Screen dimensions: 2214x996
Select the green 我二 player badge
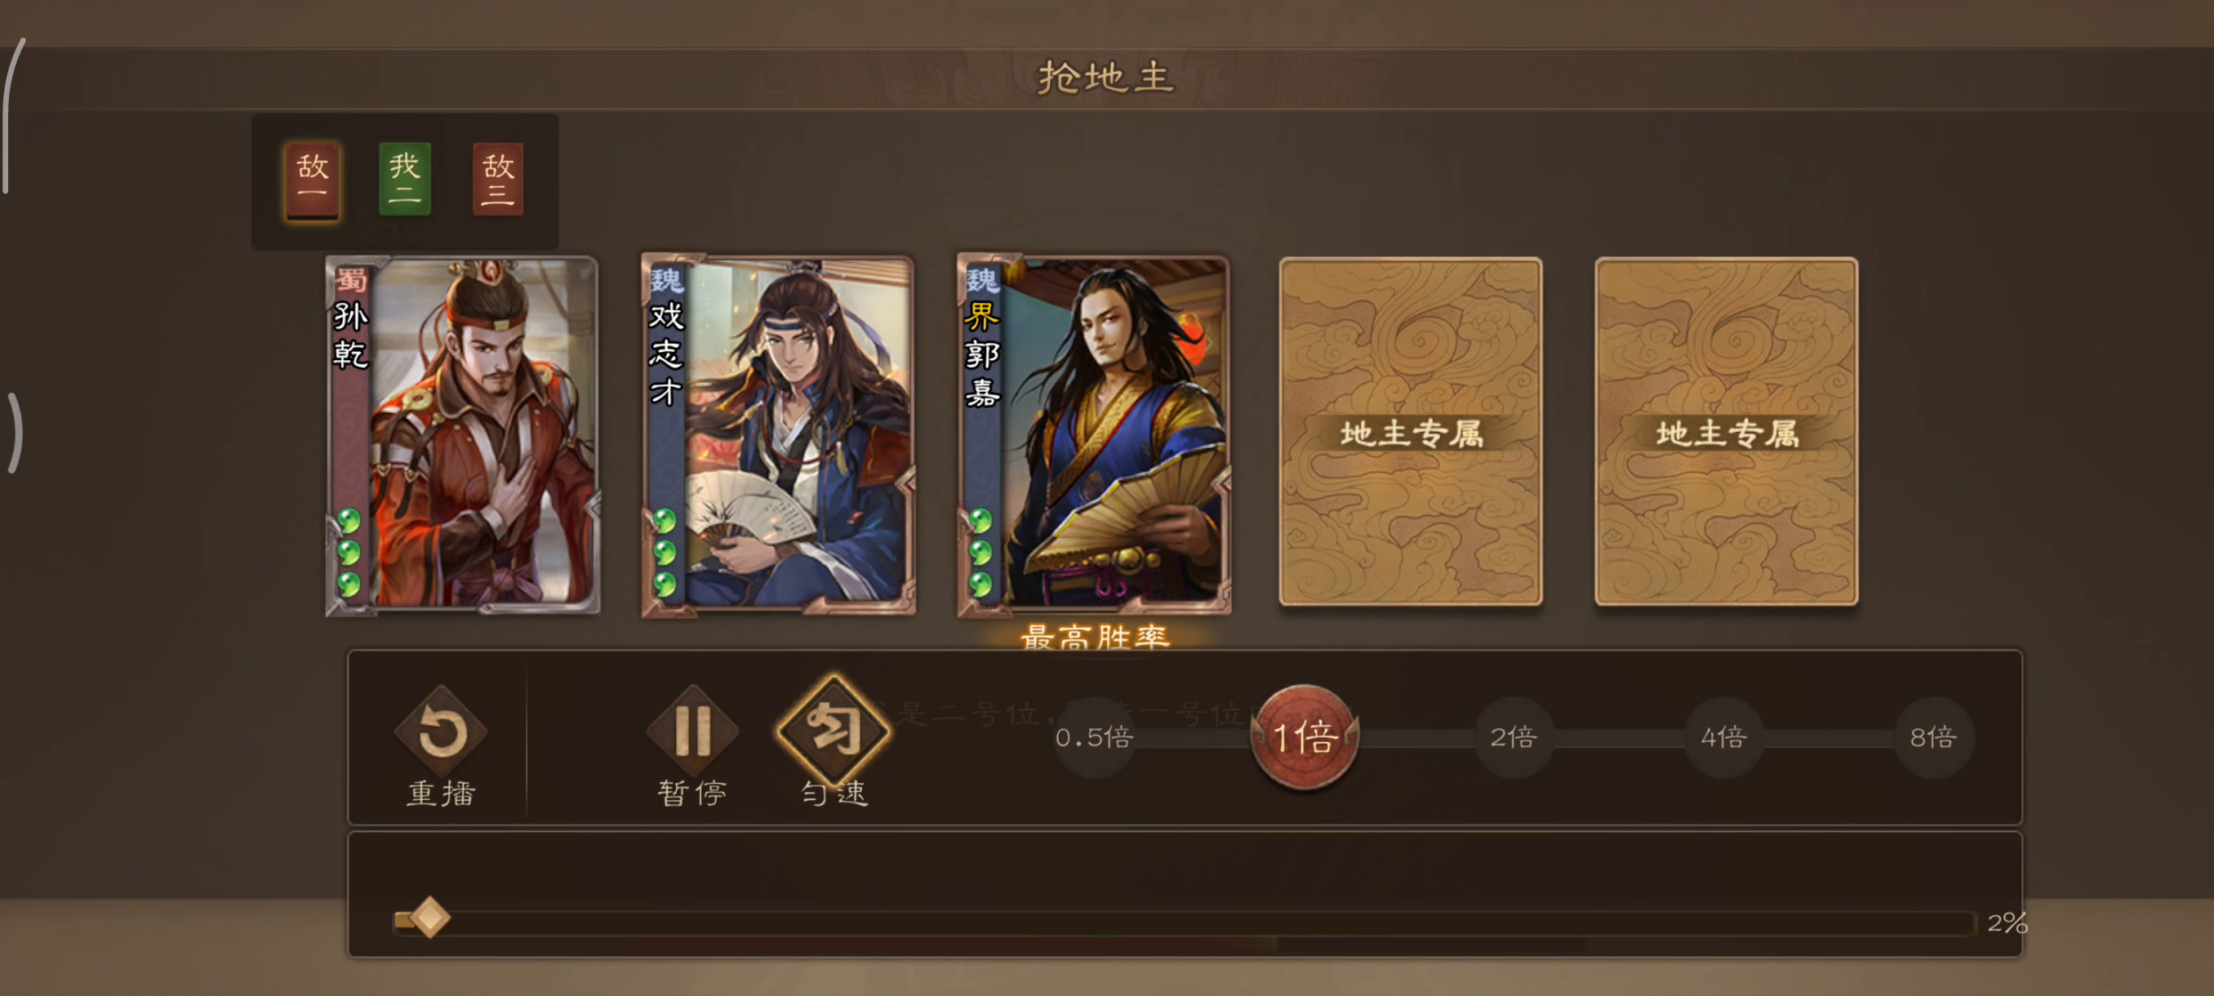pyautogui.click(x=405, y=180)
